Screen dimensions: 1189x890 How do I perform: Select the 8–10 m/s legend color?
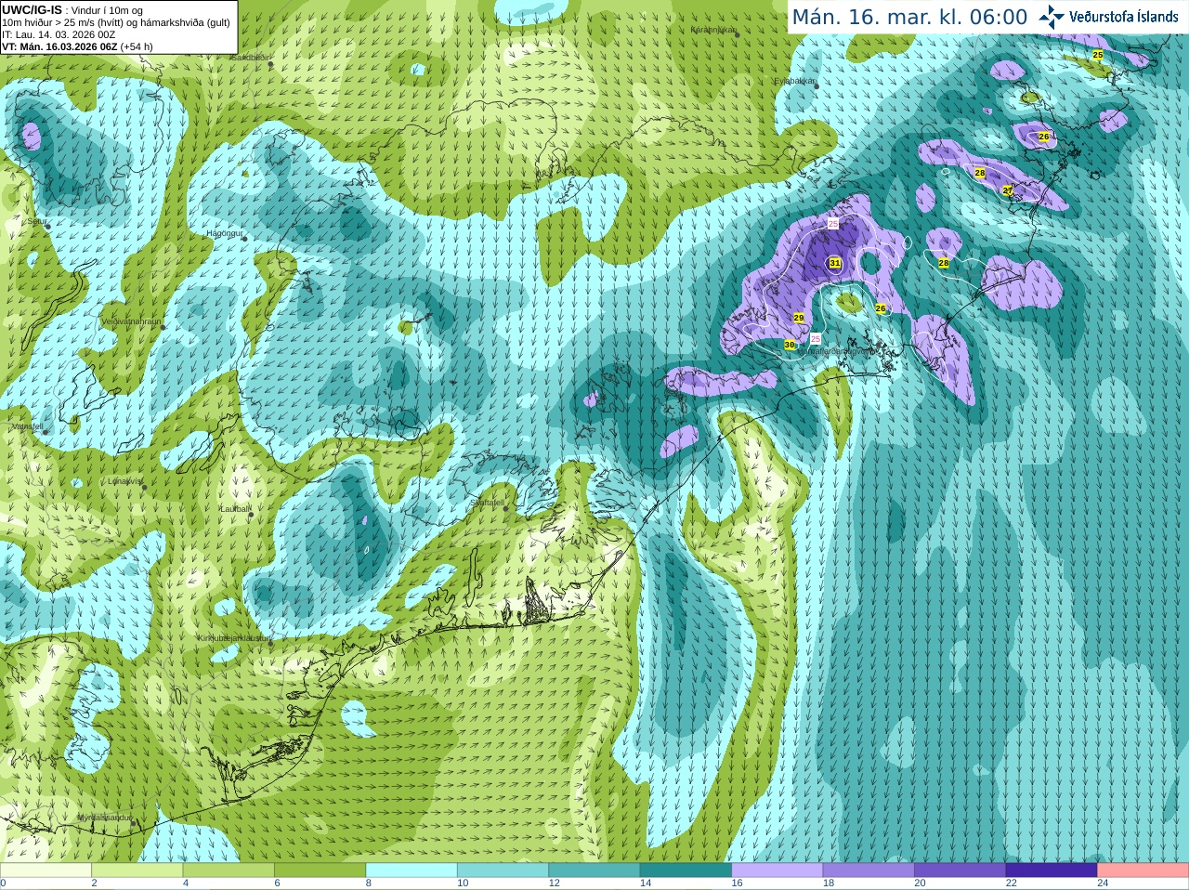point(412,870)
